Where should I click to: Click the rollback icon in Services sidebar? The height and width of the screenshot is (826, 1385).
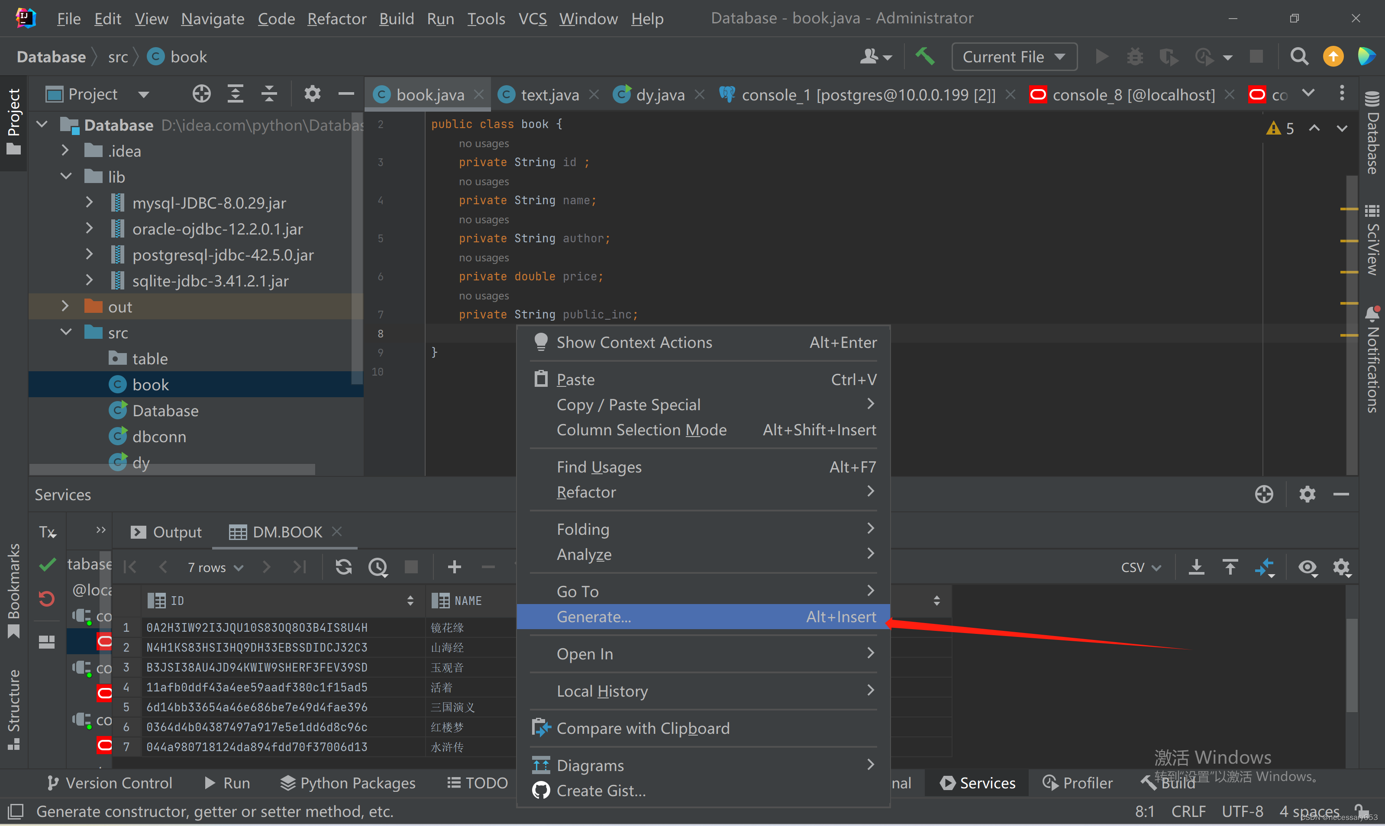pos(47,598)
